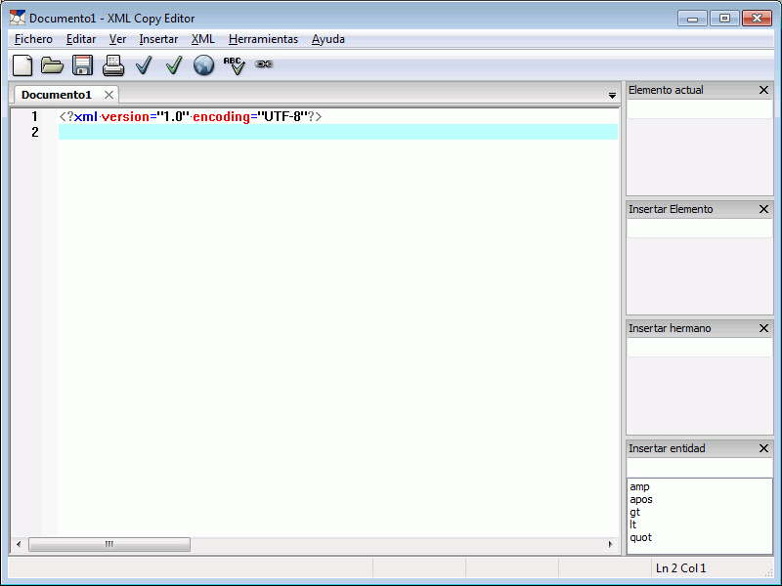Click the Insertar hermano filter field
Screen dimensions: 782x586
point(700,348)
